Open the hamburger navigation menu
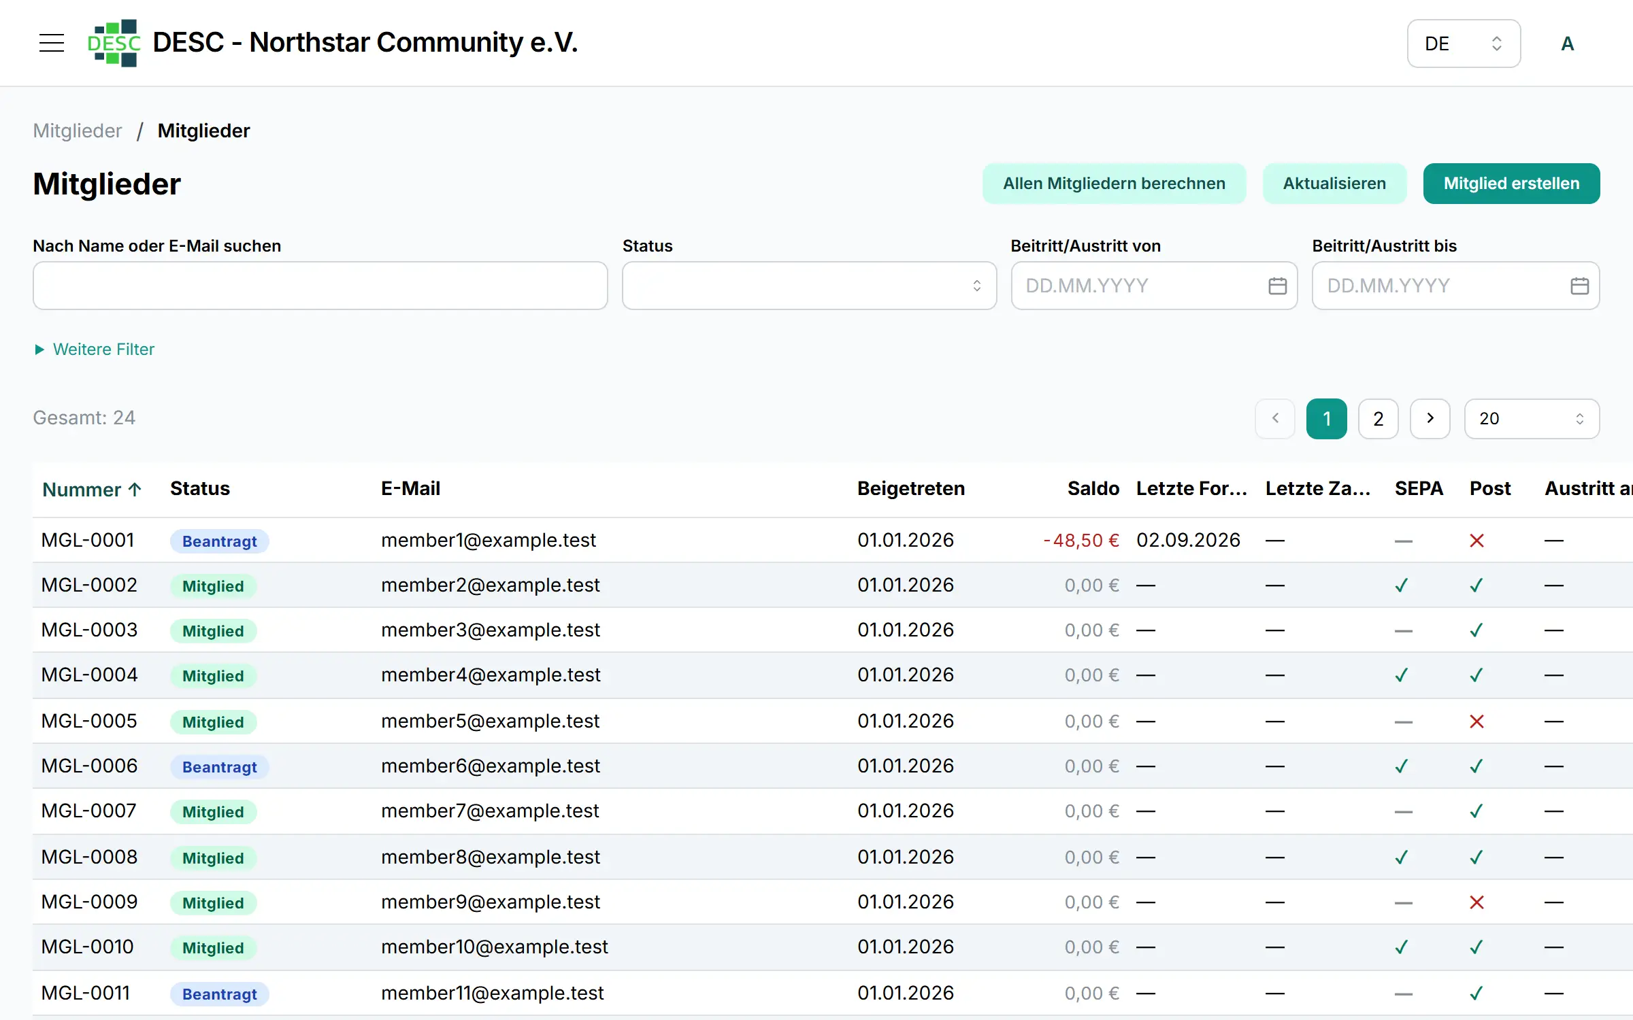The width and height of the screenshot is (1633, 1020). coord(52,43)
